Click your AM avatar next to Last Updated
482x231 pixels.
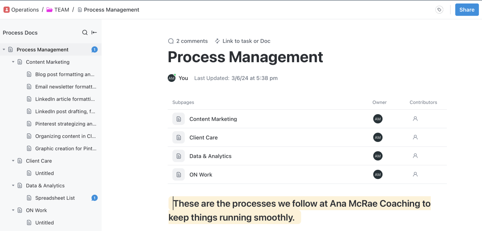coord(171,78)
